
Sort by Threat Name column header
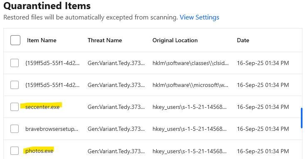point(105,40)
